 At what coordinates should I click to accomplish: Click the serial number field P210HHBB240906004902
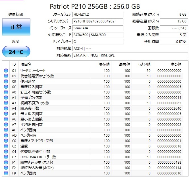click(x=98, y=21)
